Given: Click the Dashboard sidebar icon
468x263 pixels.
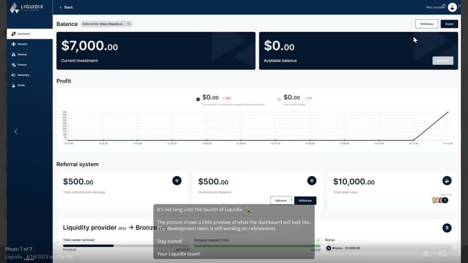Looking at the screenshot, I should [x=14, y=34].
